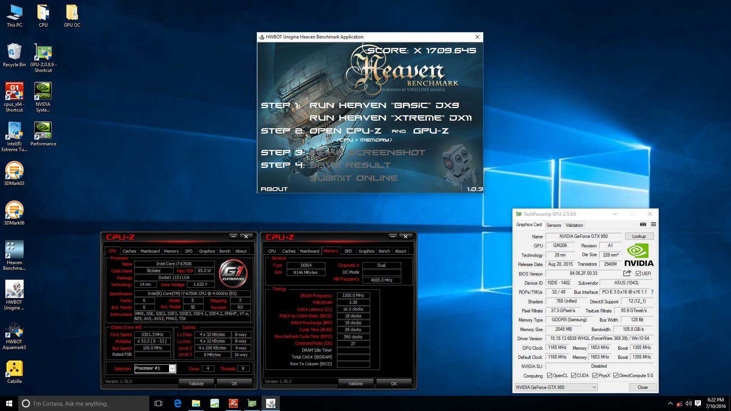Open the GPU-Z hamburger menu icon

point(653,225)
